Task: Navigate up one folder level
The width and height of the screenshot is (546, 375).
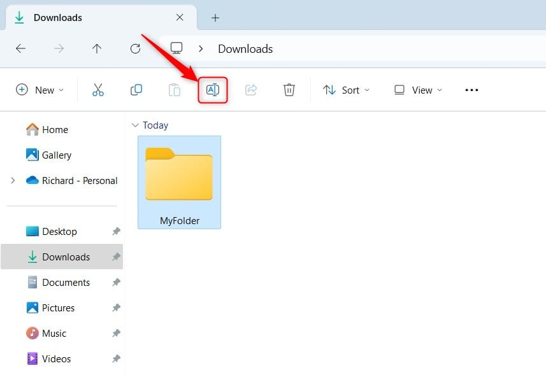Action: [x=97, y=48]
